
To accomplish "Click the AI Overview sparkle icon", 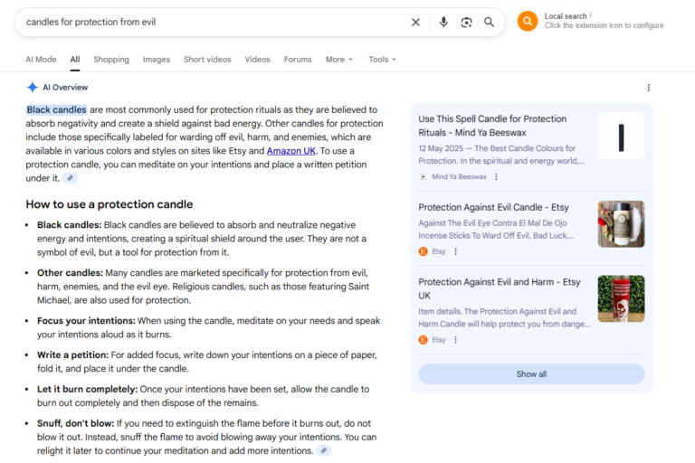I will (33, 88).
